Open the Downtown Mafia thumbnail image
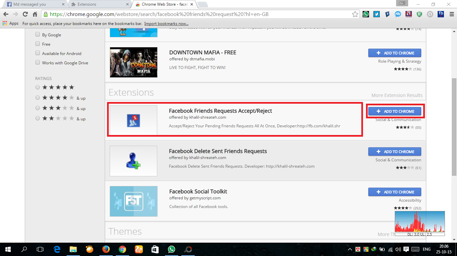Screen dimensions: 457x256 click(x=133, y=62)
